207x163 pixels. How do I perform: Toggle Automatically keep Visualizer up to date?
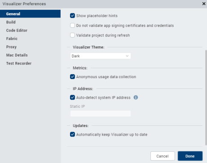pyautogui.click(x=72, y=134)
